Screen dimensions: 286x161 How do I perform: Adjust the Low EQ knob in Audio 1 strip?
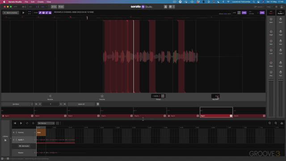click(x=281, y=51)
